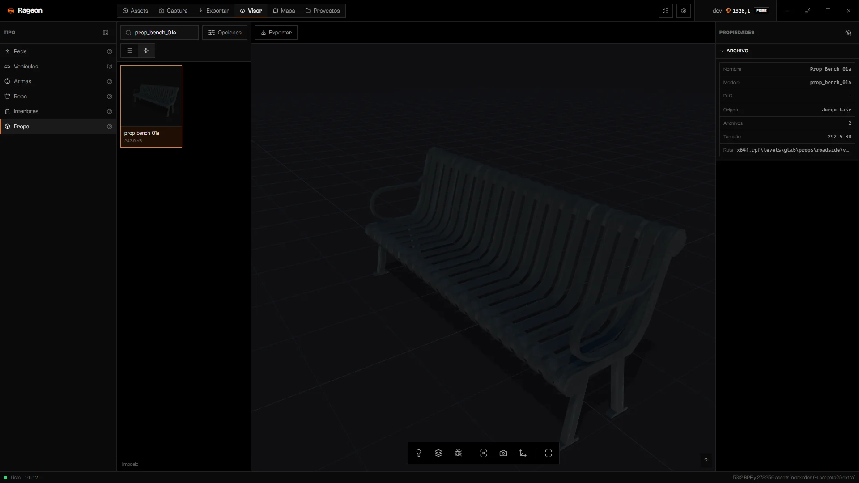
Task: Open the Proyectos tab
Action: point(323,11)
